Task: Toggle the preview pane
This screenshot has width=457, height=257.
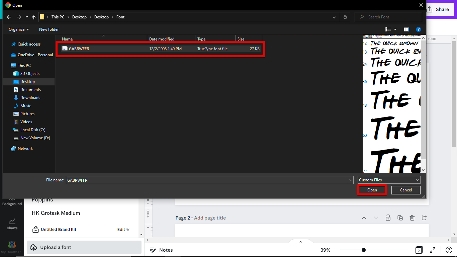Action: (x=406, y=29)
